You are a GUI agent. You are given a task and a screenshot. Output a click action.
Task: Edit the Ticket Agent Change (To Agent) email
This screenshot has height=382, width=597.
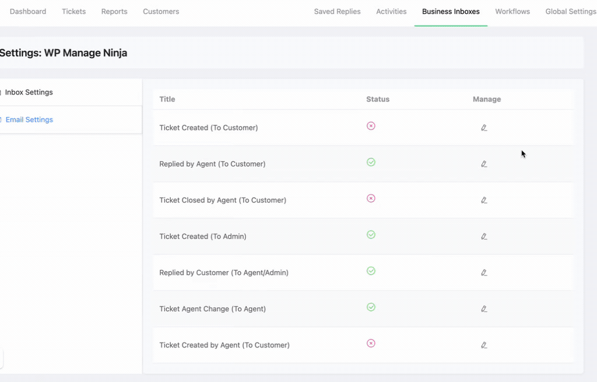pyautogui.click(x=484, y=309)
